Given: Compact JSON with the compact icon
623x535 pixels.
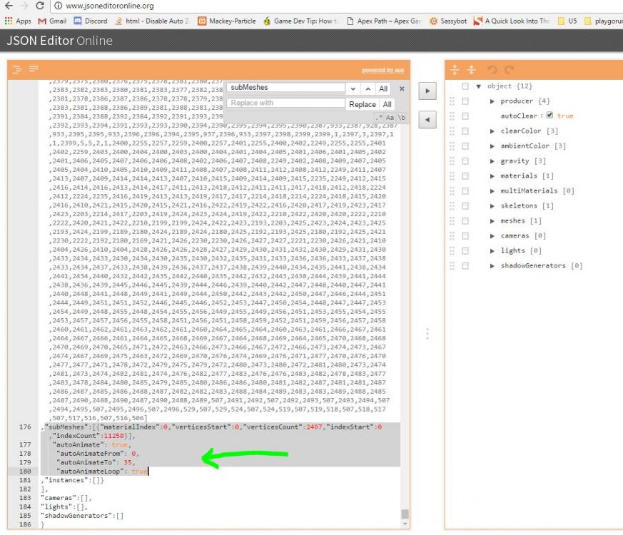Looking at the screenshot, I should point(34,69).
